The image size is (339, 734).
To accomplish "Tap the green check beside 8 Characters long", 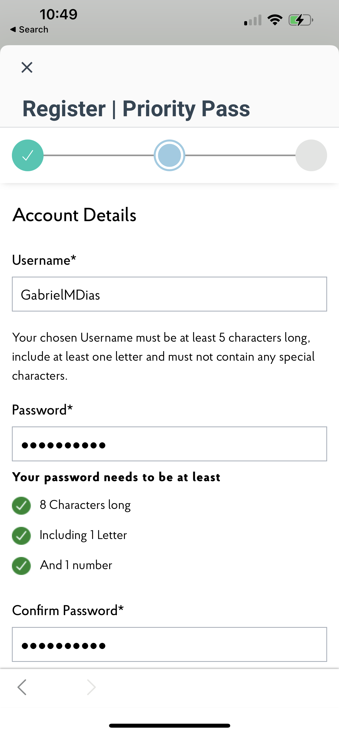I will point(21,505).
